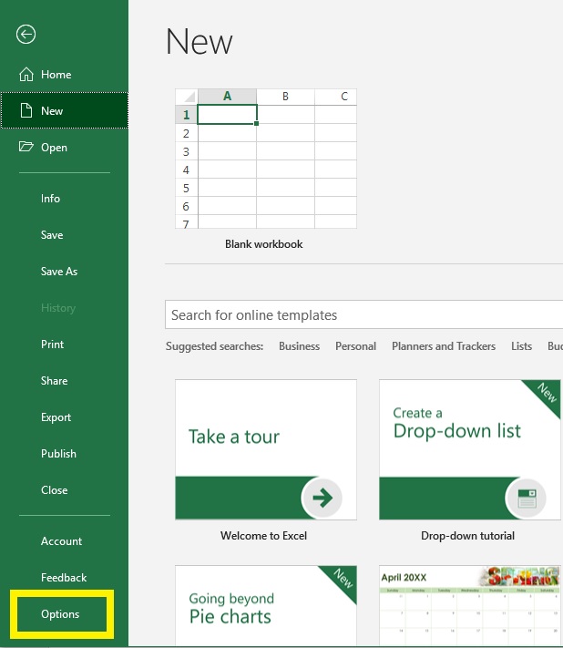
Task: Choose the Open label in the sidebar
Action: click(x=54, y=148)
